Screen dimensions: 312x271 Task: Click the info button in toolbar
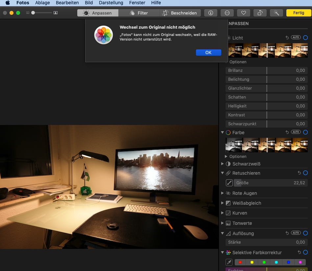pos(211,13)
